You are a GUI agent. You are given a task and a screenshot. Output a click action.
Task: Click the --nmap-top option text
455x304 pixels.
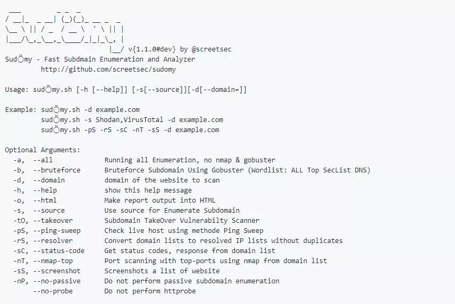click(53, 261)
